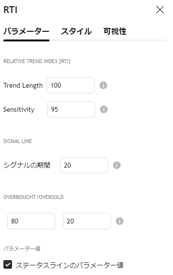Image resolution: width=173 pixels, height=275 pixels.
Task: Click the シグナルの期間 label
Action: tap(27, 165)
